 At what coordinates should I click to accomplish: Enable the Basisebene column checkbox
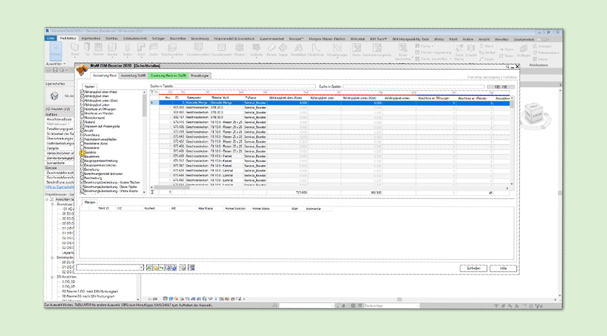pos(82,147)
